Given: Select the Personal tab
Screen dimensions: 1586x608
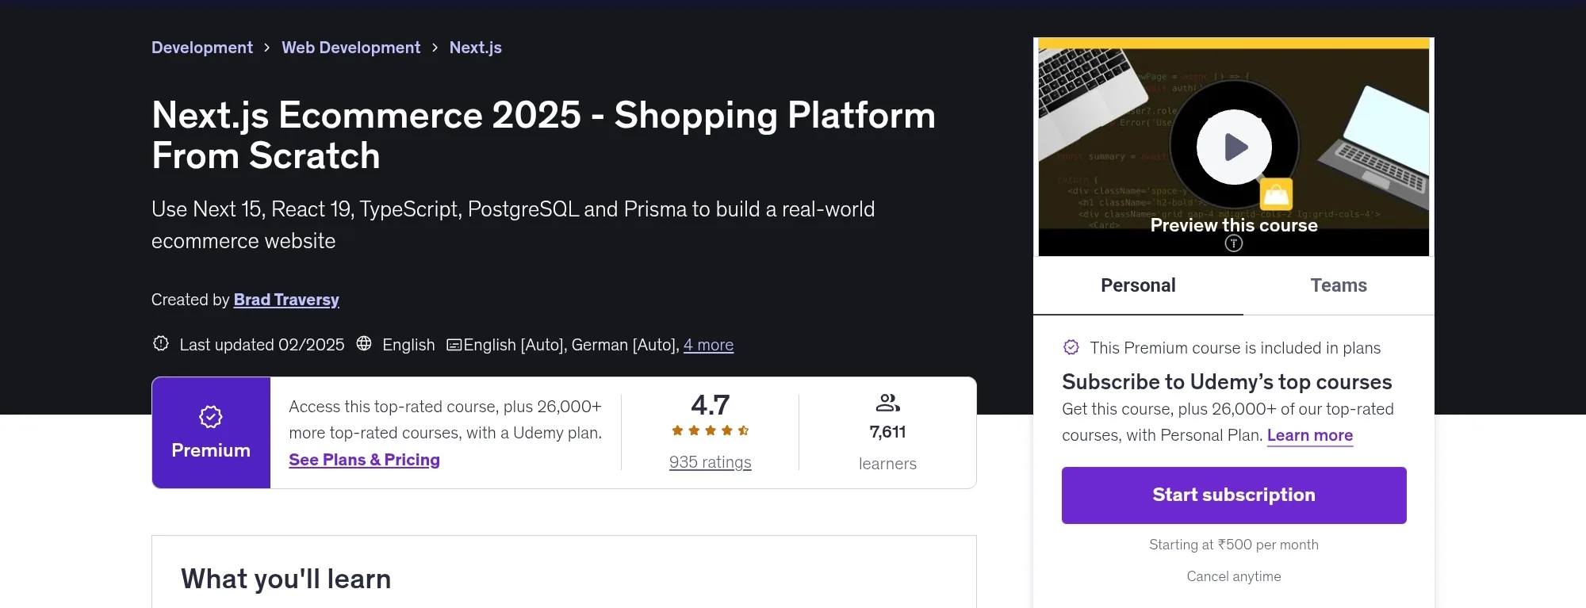Looking at the screenshot, I should pyautogui.click(x=1138, y=285).
